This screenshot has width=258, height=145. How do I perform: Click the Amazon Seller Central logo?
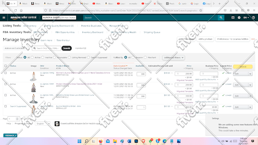tap(24, 17)
